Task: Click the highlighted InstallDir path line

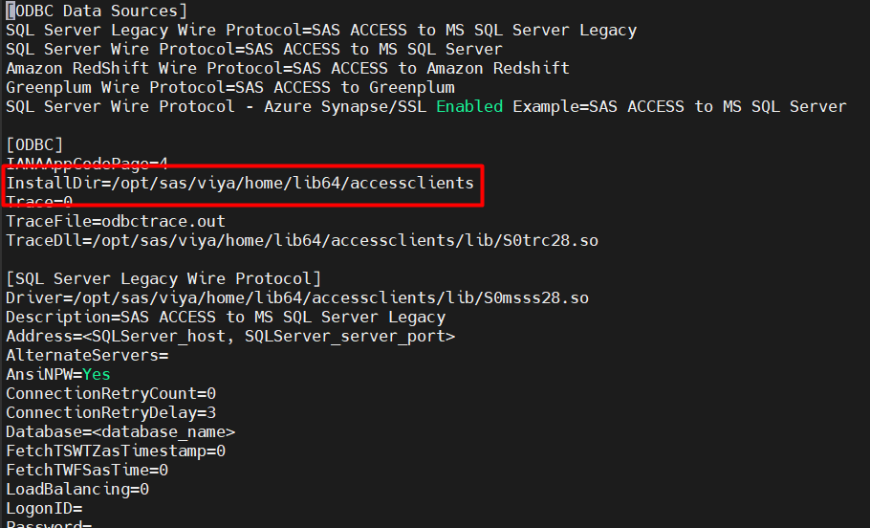Action: coord(240,183)
